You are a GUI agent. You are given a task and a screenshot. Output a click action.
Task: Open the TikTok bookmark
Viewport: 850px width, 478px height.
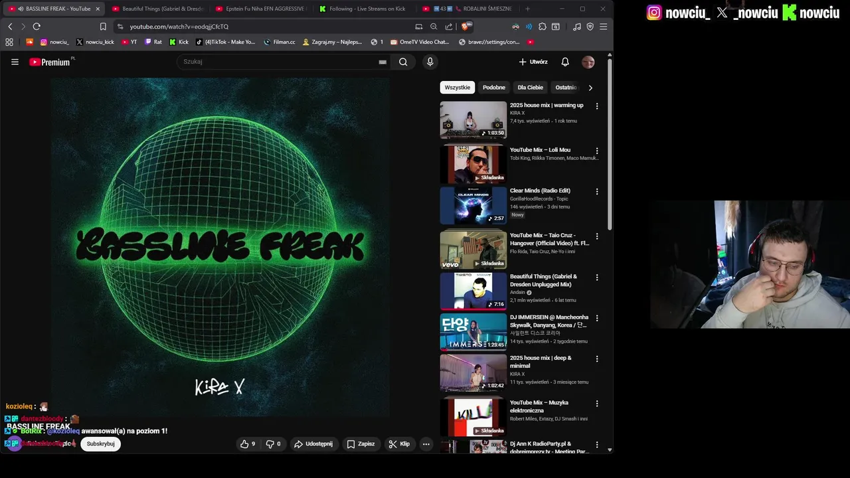226,42
